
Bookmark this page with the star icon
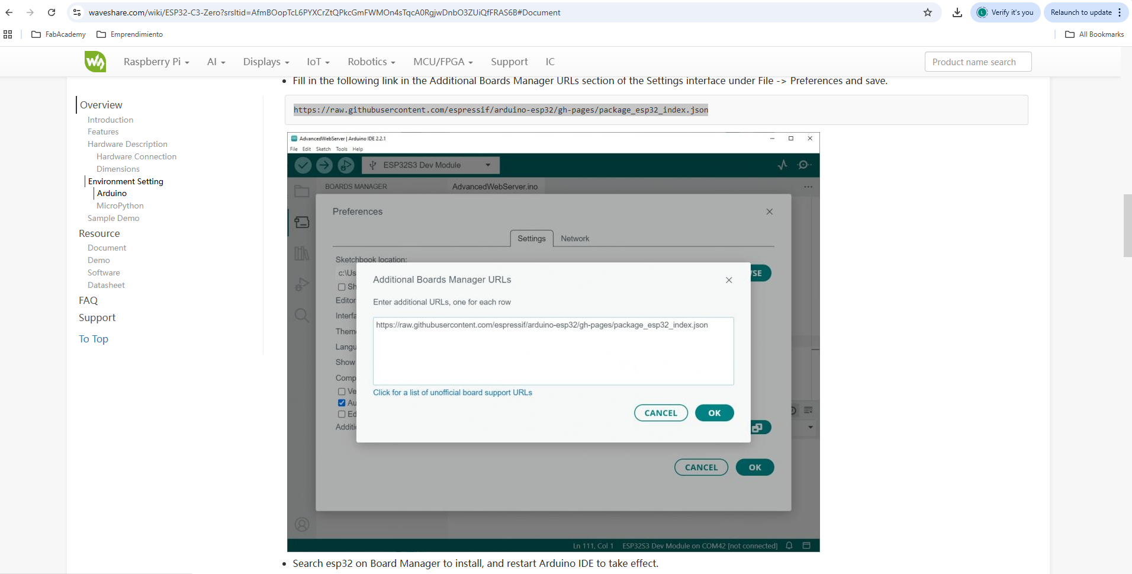tap(928, 12)
